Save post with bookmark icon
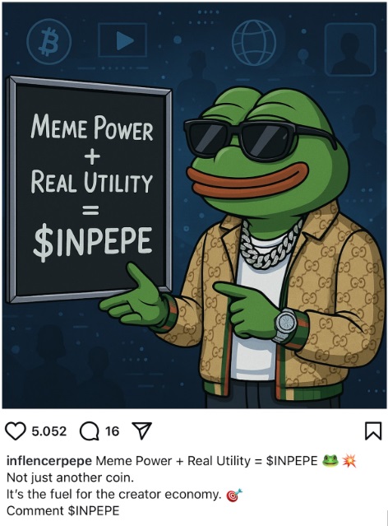This screenshot has width=388, height=526. point(373,431)
